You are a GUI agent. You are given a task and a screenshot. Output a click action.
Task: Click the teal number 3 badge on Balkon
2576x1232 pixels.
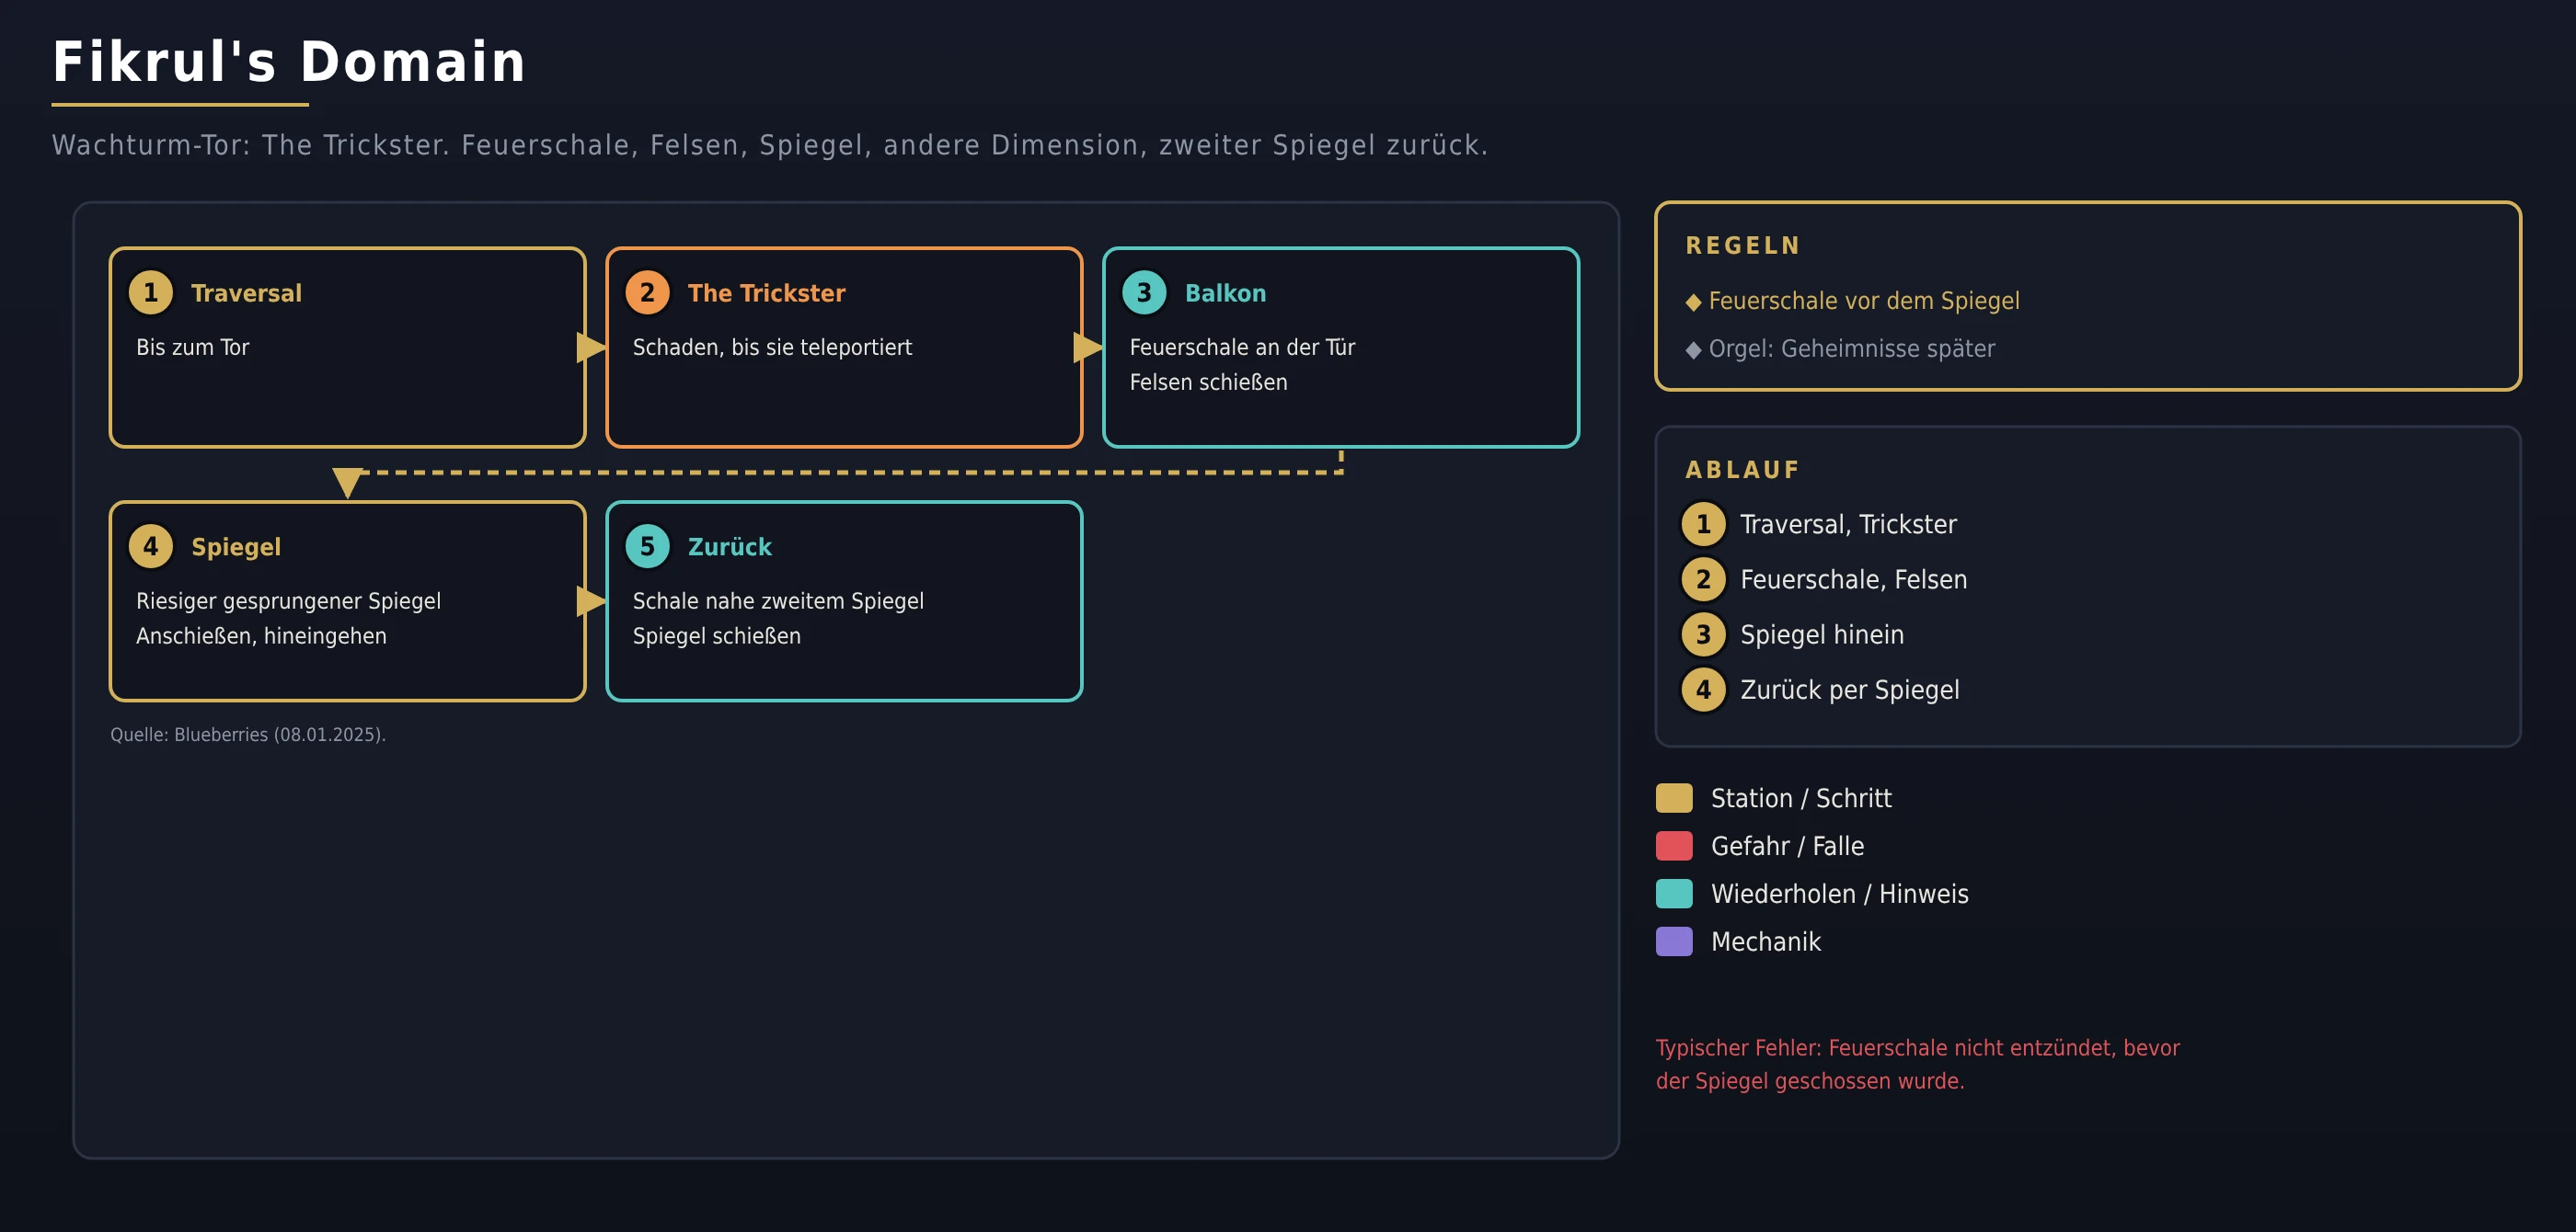(x=1144, y=292)
